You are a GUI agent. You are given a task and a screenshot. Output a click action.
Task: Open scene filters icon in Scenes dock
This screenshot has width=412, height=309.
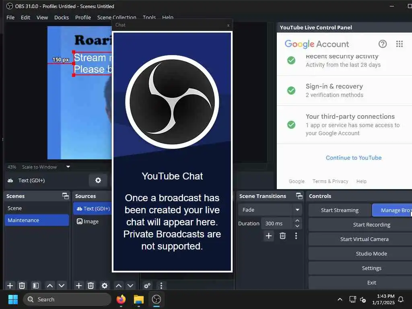tap(35, 286)
